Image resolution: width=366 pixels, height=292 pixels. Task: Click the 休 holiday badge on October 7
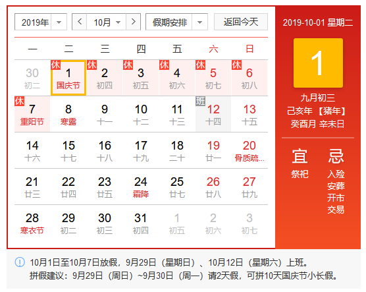19,101
